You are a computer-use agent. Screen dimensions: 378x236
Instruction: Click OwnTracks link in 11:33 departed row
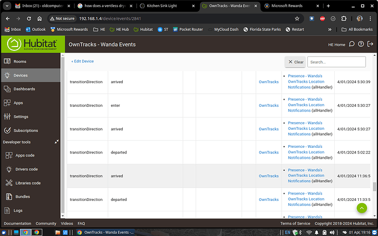[x=268, y=200]
